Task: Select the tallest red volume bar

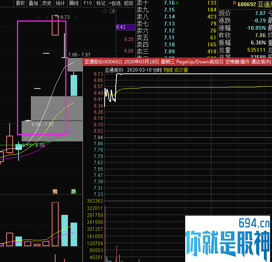Action: (x=55, y=224)
